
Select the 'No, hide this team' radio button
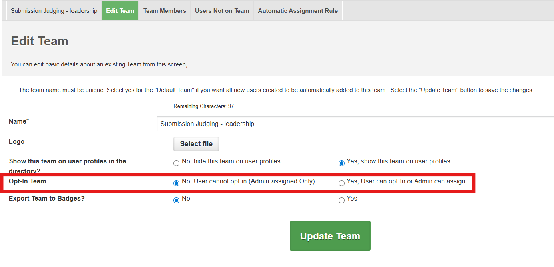coord(176,163)
